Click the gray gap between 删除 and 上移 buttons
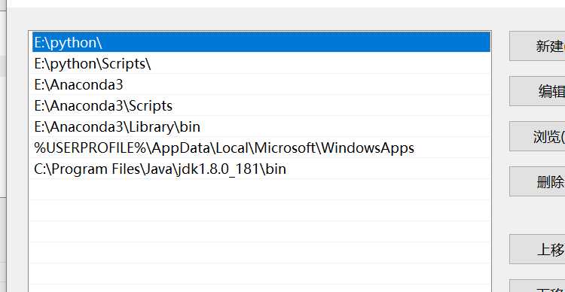 tap(537, 215)
